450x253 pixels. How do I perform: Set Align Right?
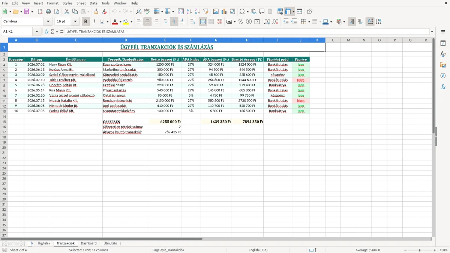156,22
